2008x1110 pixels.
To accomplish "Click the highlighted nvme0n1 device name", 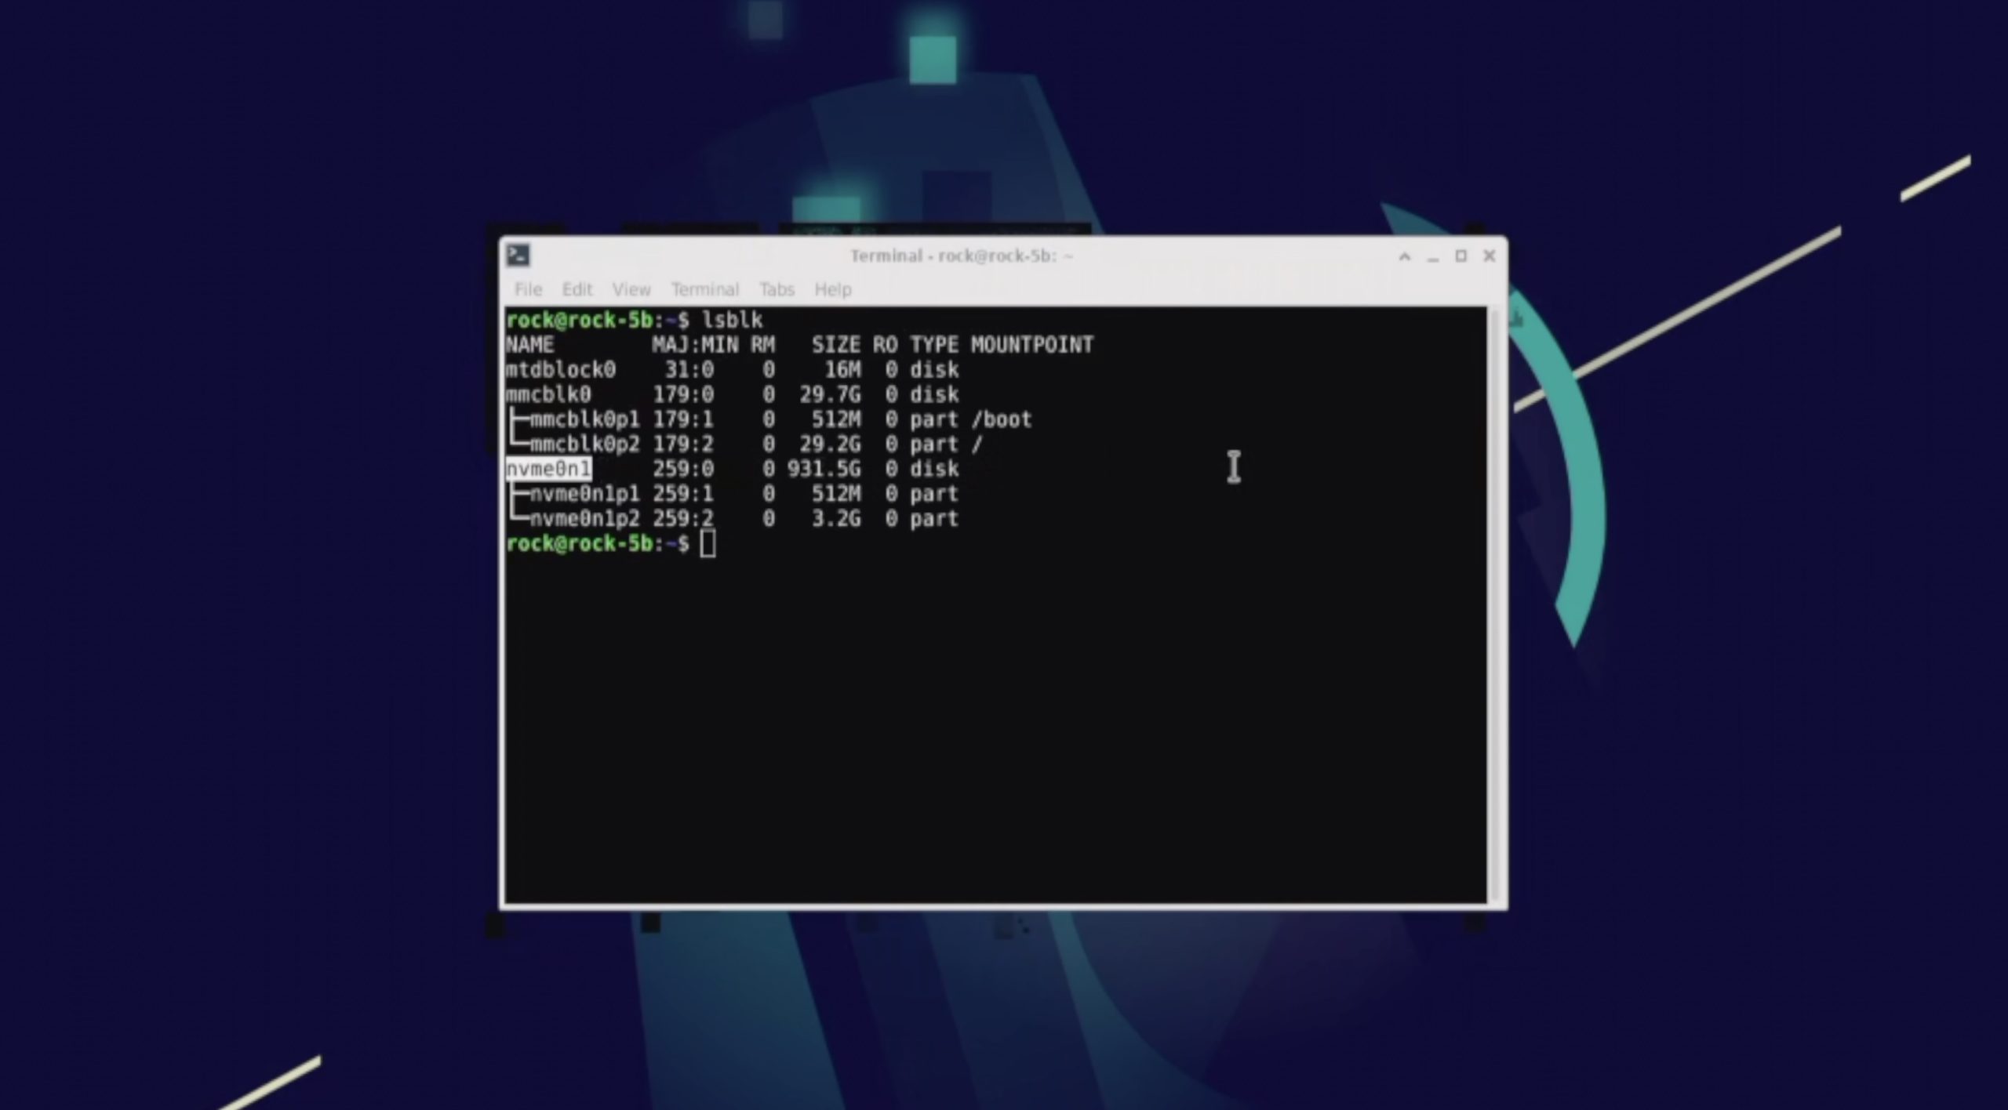I will 548,469.
